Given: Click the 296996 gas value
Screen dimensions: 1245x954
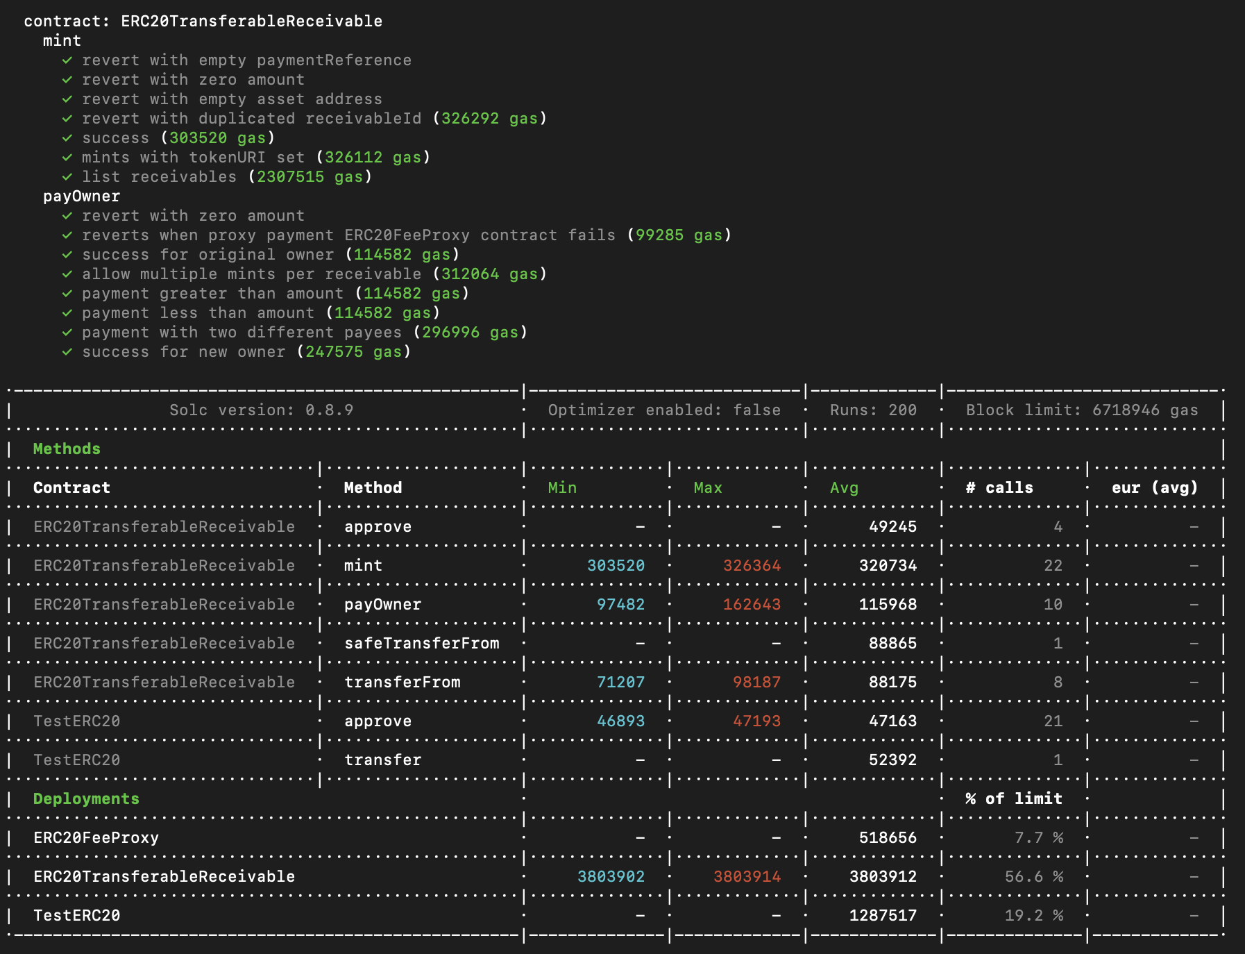Looking at the screenshot, I should pyautogui.click(x=470, y=333).
